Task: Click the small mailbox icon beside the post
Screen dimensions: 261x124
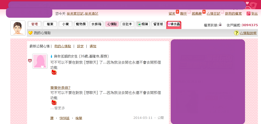Action: click(x=30, y=61)
